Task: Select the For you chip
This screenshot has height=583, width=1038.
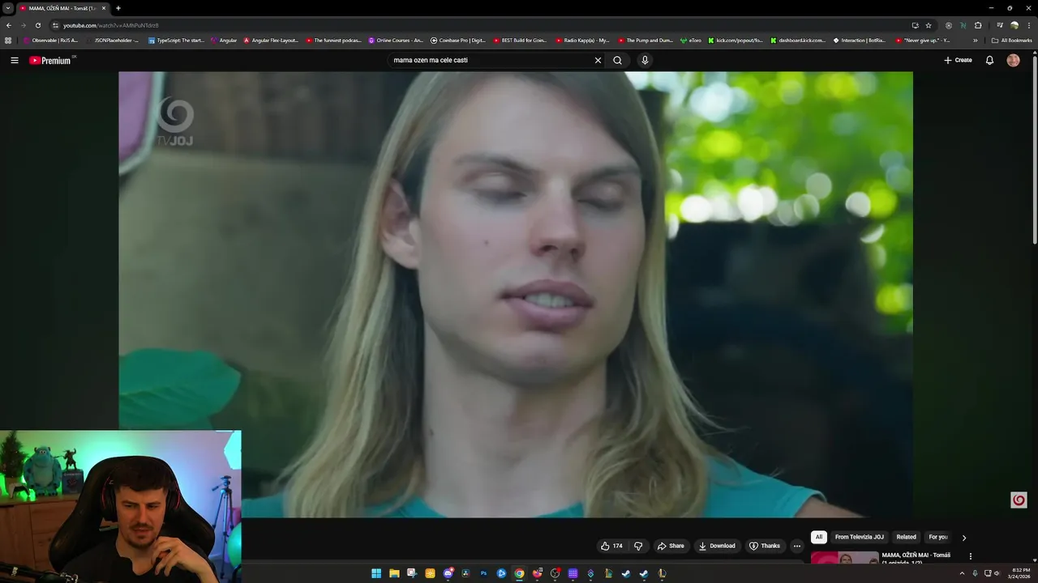Action: tap(938, 537)
